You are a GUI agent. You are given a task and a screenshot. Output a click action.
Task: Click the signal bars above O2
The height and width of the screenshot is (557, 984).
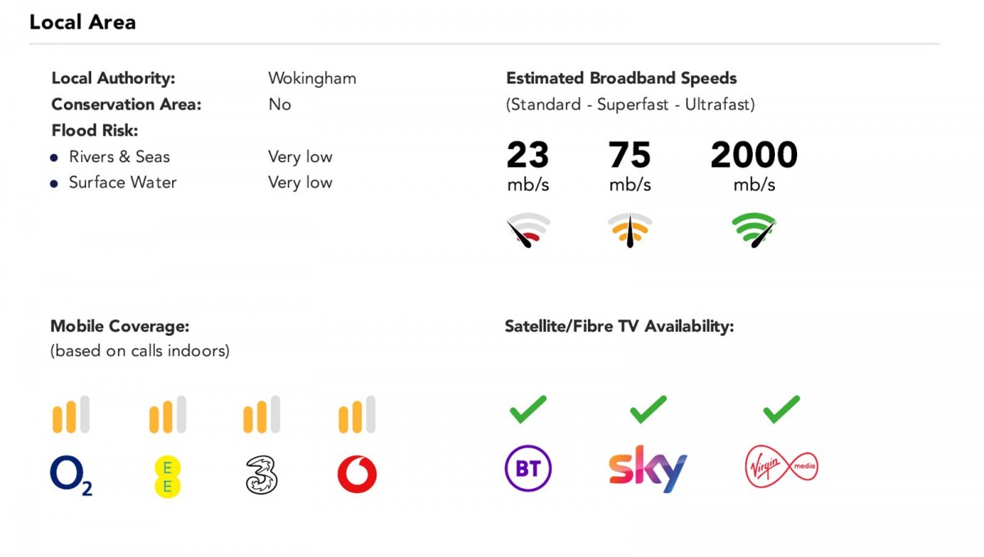coord(71,414)
